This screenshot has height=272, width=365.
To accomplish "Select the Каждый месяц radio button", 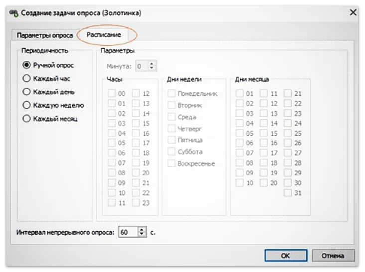I will [27, 119].
